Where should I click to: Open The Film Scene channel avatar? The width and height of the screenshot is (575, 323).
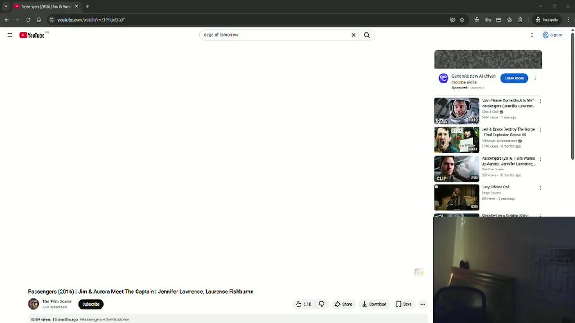(x=34, y=304)
